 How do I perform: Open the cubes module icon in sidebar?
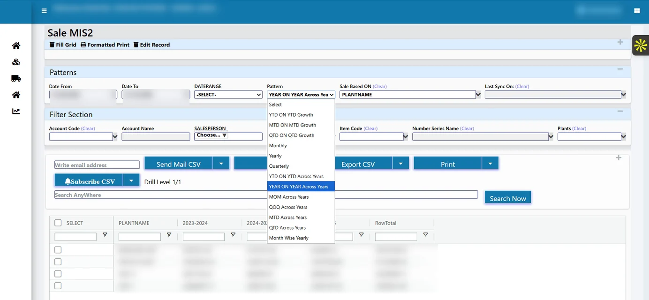[x=16, y=62]
